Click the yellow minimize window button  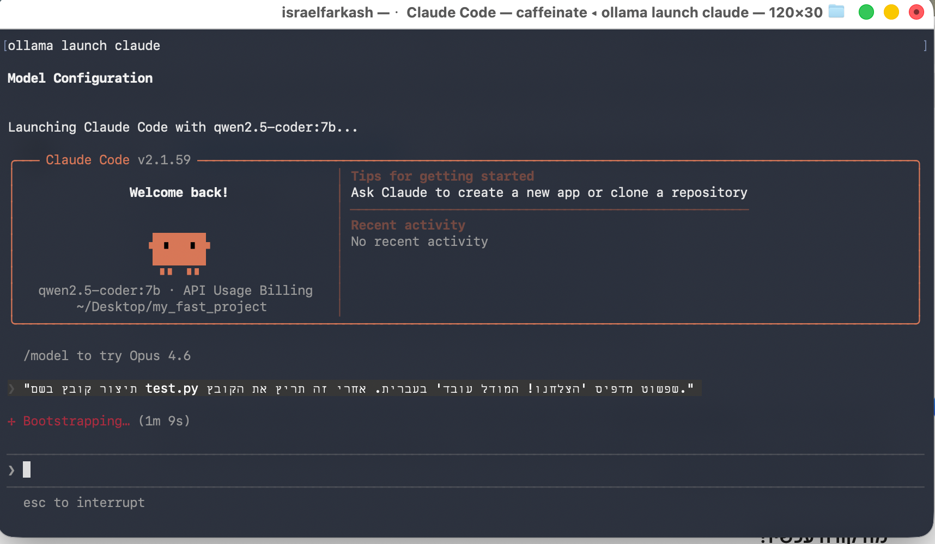[x=891, y=12]
